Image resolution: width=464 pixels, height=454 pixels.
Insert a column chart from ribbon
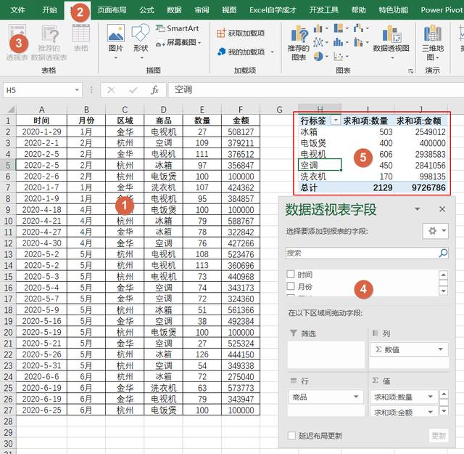[x=318, y=28]
